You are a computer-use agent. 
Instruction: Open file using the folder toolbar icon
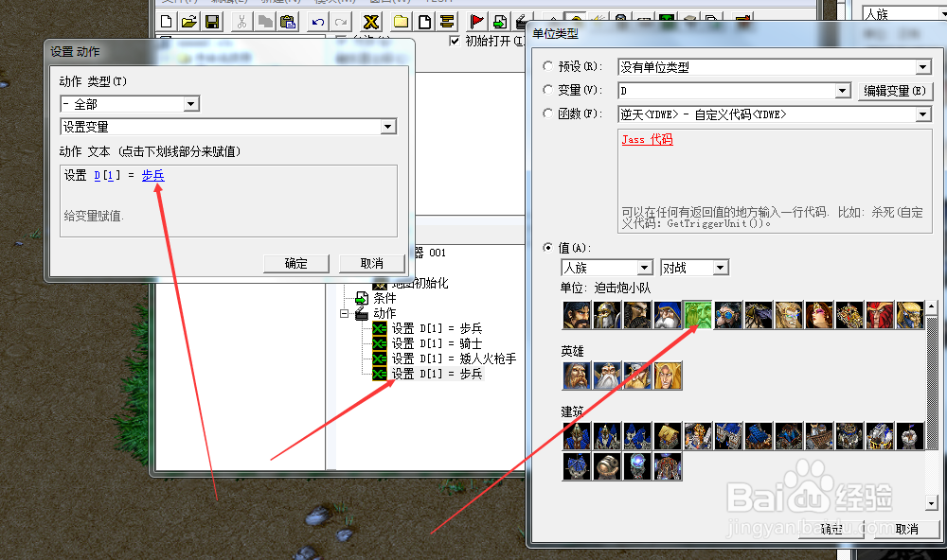click(189, 23)
